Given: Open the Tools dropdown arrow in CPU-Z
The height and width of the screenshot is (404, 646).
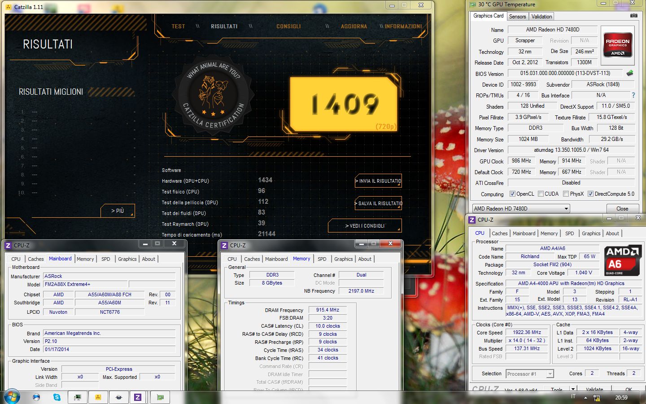Looking at the screenshot, I should [573, 389].
